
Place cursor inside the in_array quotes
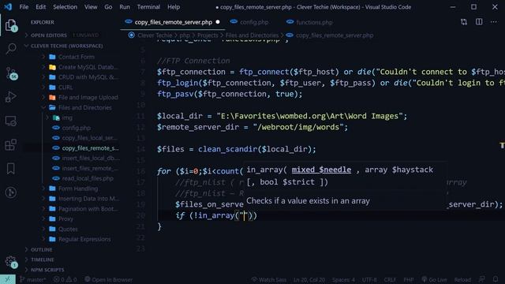[244, 215]
